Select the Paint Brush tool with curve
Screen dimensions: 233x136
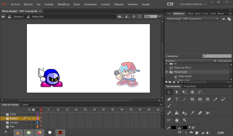click(223, 99)
